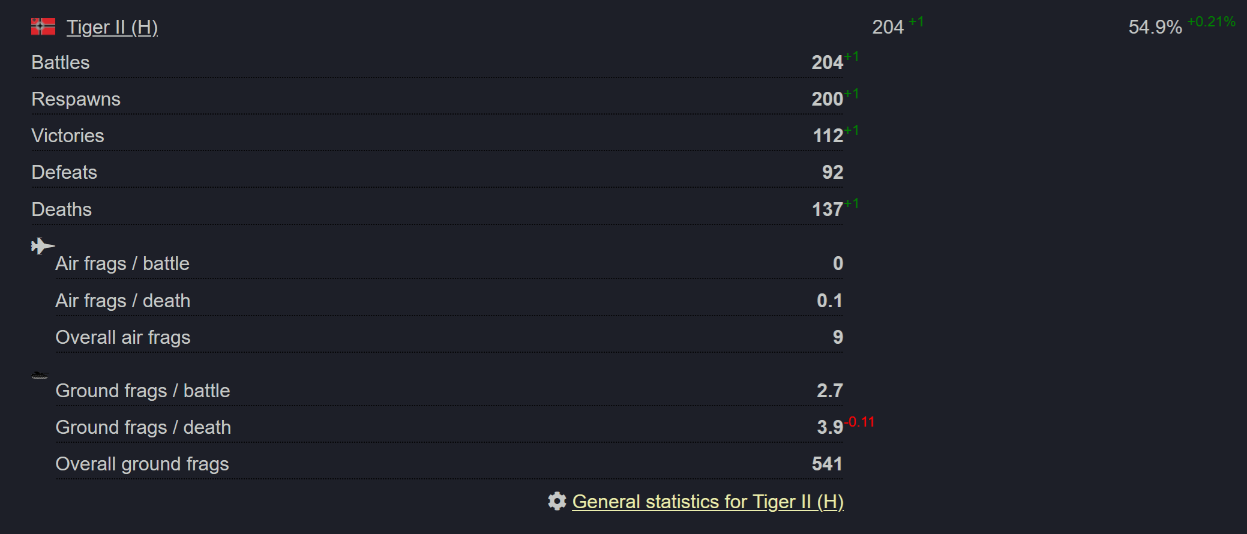This screenshot has height=534, width=1247.
Task: Click the German flag icon
Action: pyautogui.click(x=43, y=26)
